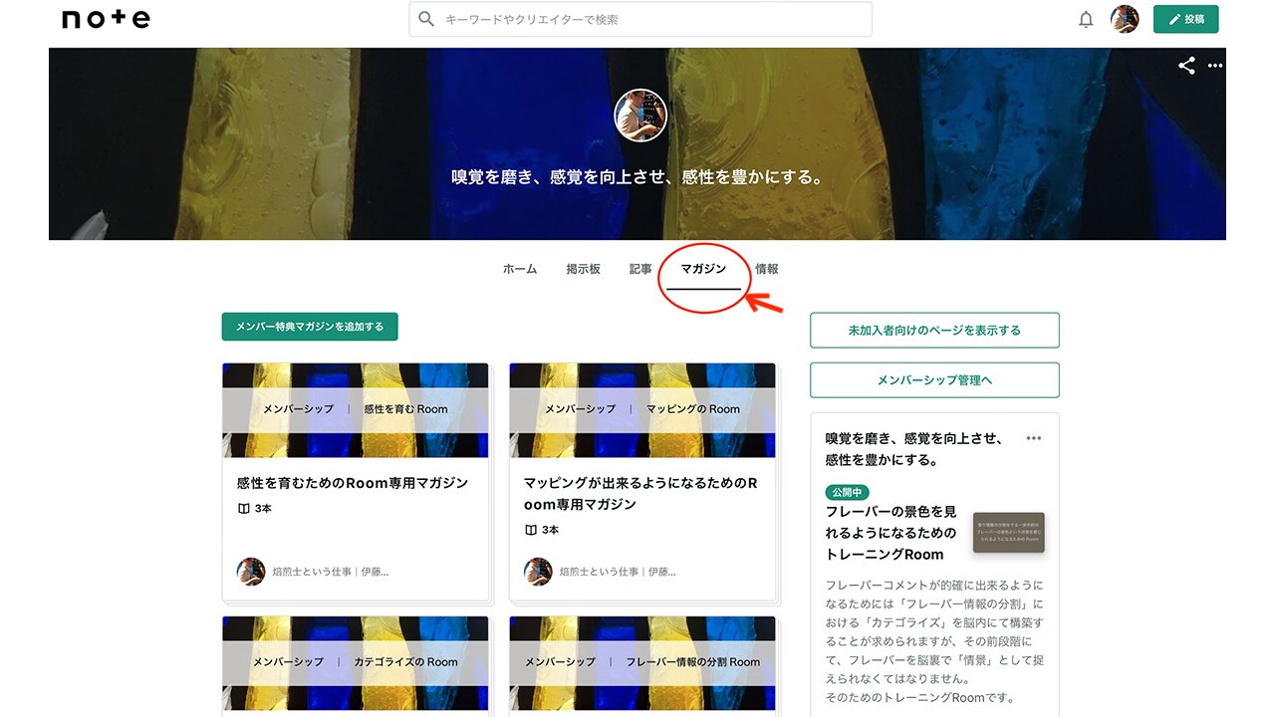Select the マガジン tab
The height and width of the screenshot is (717, 1275).
click(x=703, y=269)
